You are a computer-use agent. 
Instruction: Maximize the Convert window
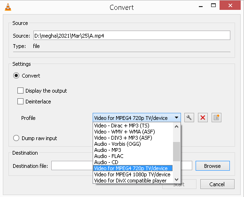pos(213,6)
